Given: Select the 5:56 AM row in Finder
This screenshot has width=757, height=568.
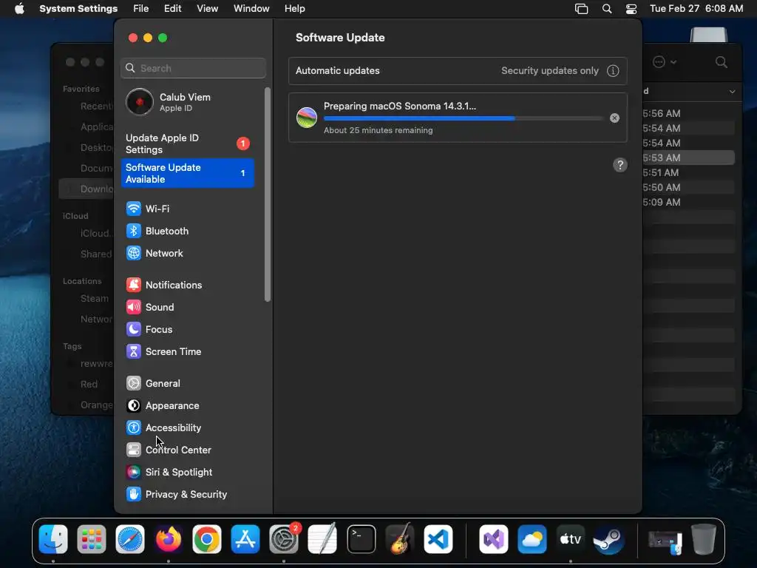Looking at the screenshot, I should click(x=688, y=113).
